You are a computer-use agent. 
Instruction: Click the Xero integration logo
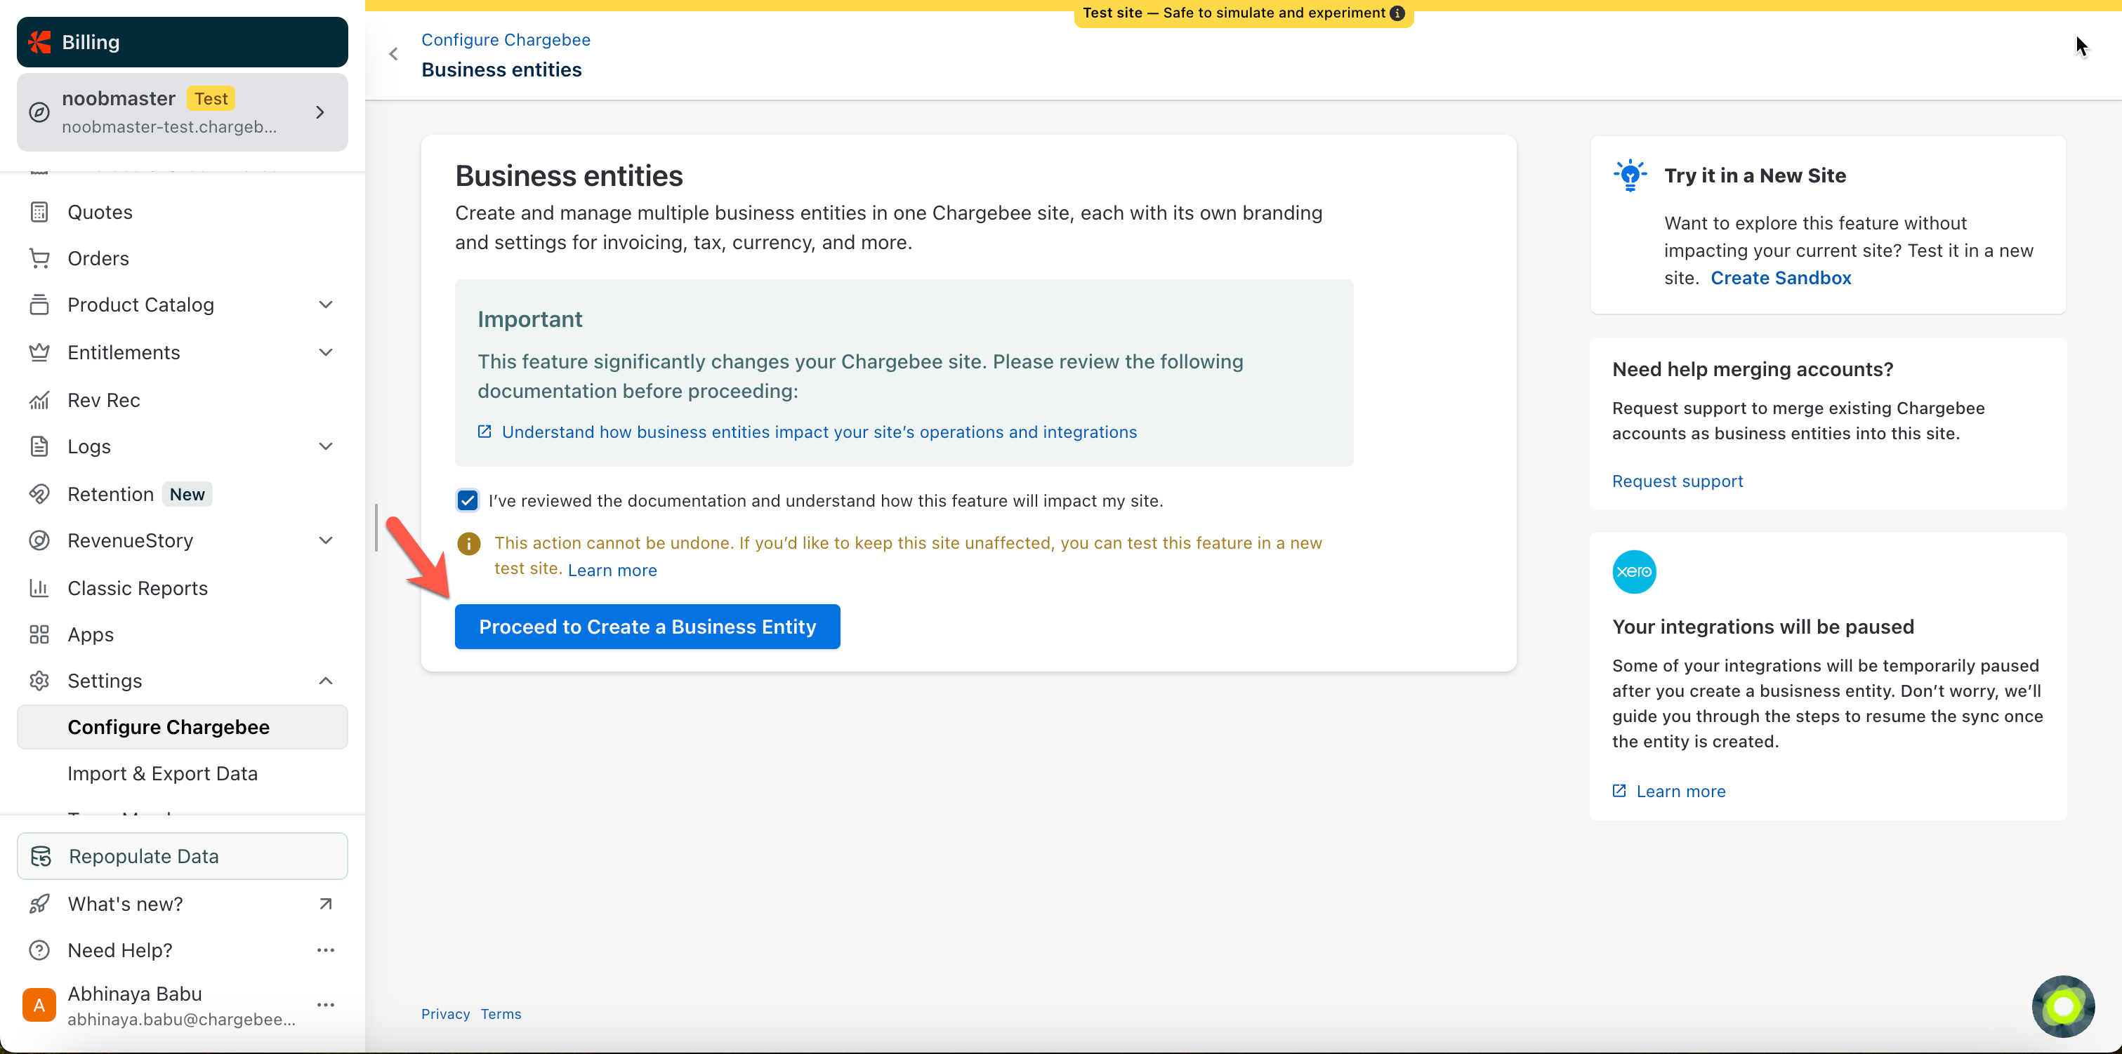coord(1633,571)
